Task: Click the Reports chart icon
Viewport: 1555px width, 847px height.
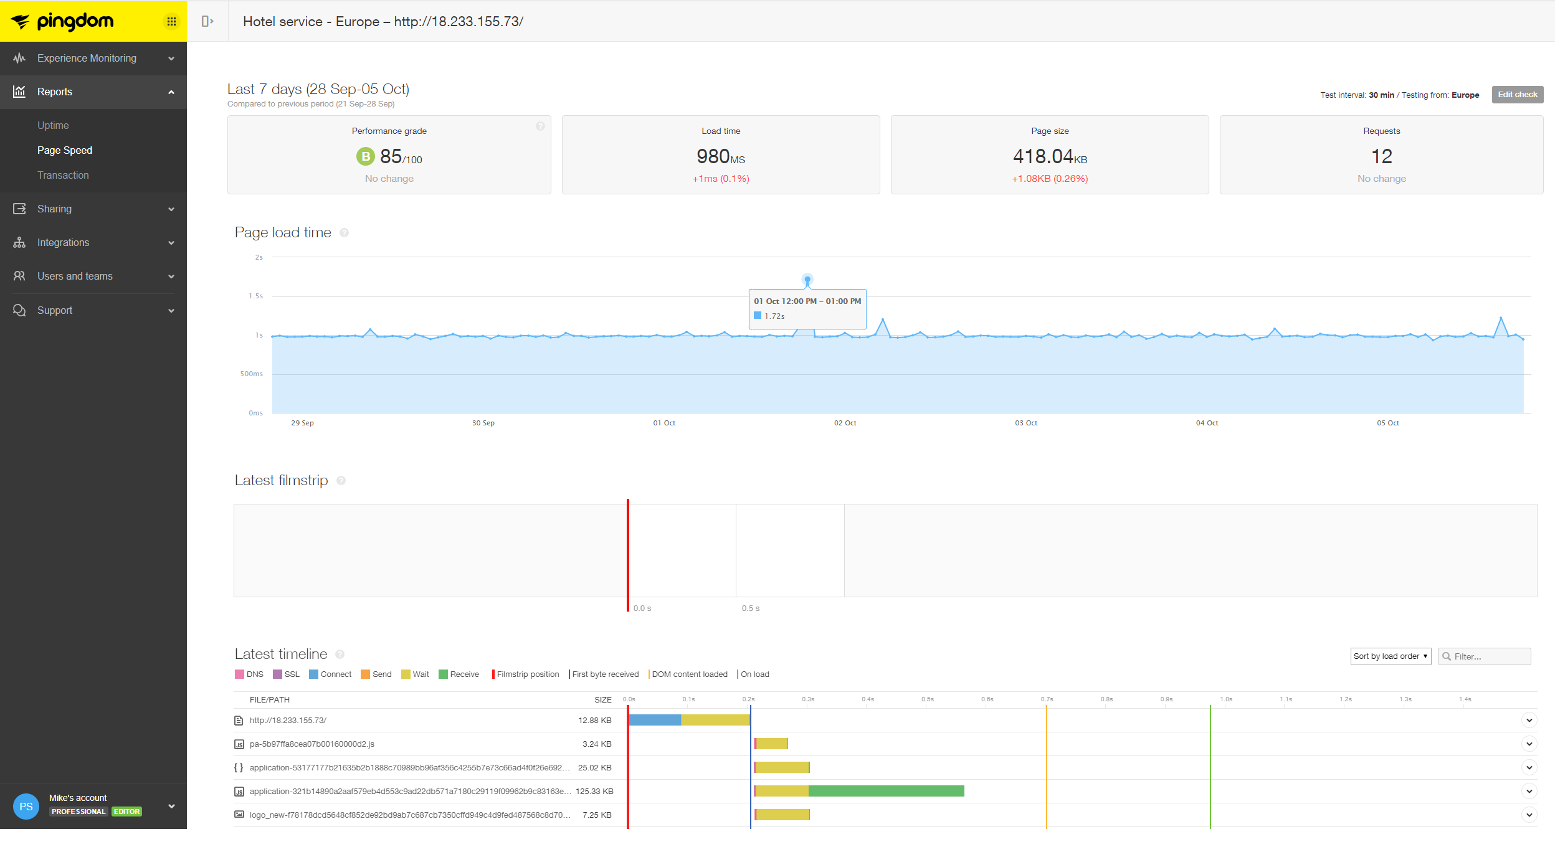Action: coord(19,92)
